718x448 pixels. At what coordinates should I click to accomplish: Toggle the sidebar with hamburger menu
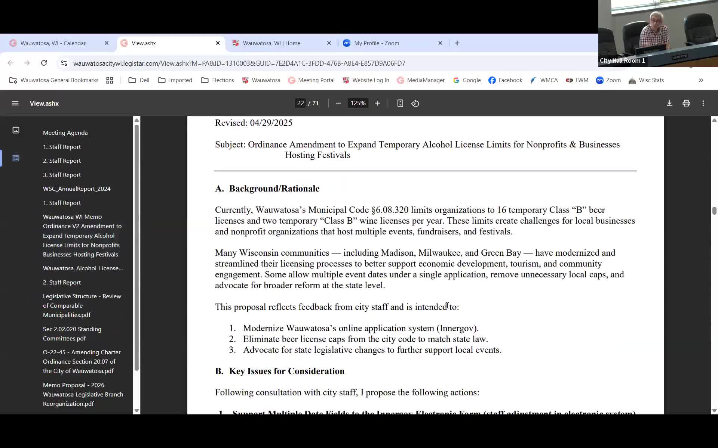(x=15, y=103)
